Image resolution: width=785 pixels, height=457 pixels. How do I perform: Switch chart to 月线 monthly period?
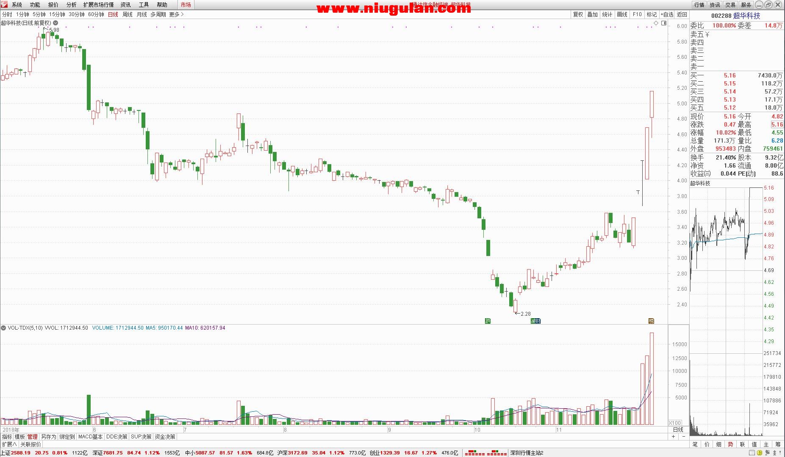[141, 14]
